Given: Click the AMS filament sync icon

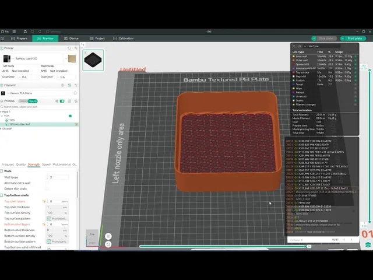Looking at the screenshot, I should [x=69, y=85].
